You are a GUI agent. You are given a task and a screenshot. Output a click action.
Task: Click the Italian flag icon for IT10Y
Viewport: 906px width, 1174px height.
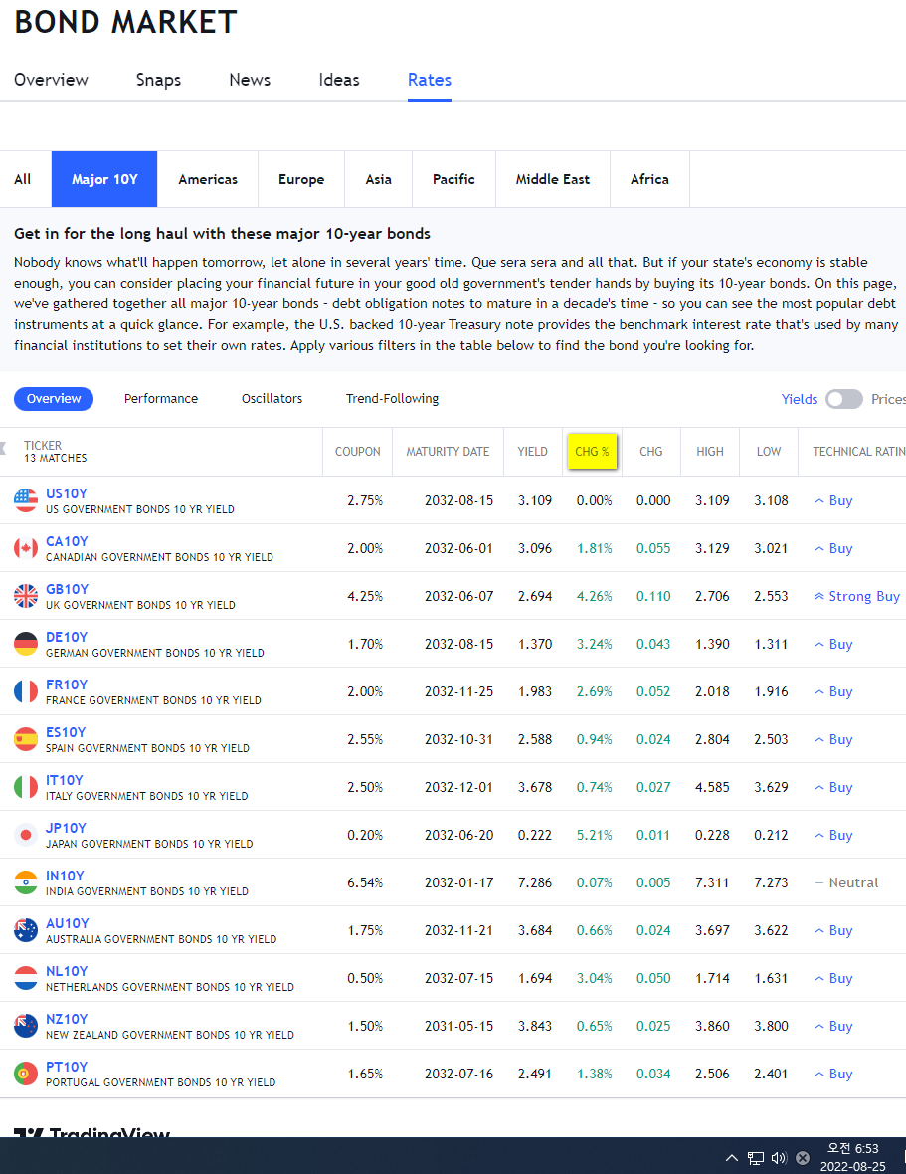[26, 787]
